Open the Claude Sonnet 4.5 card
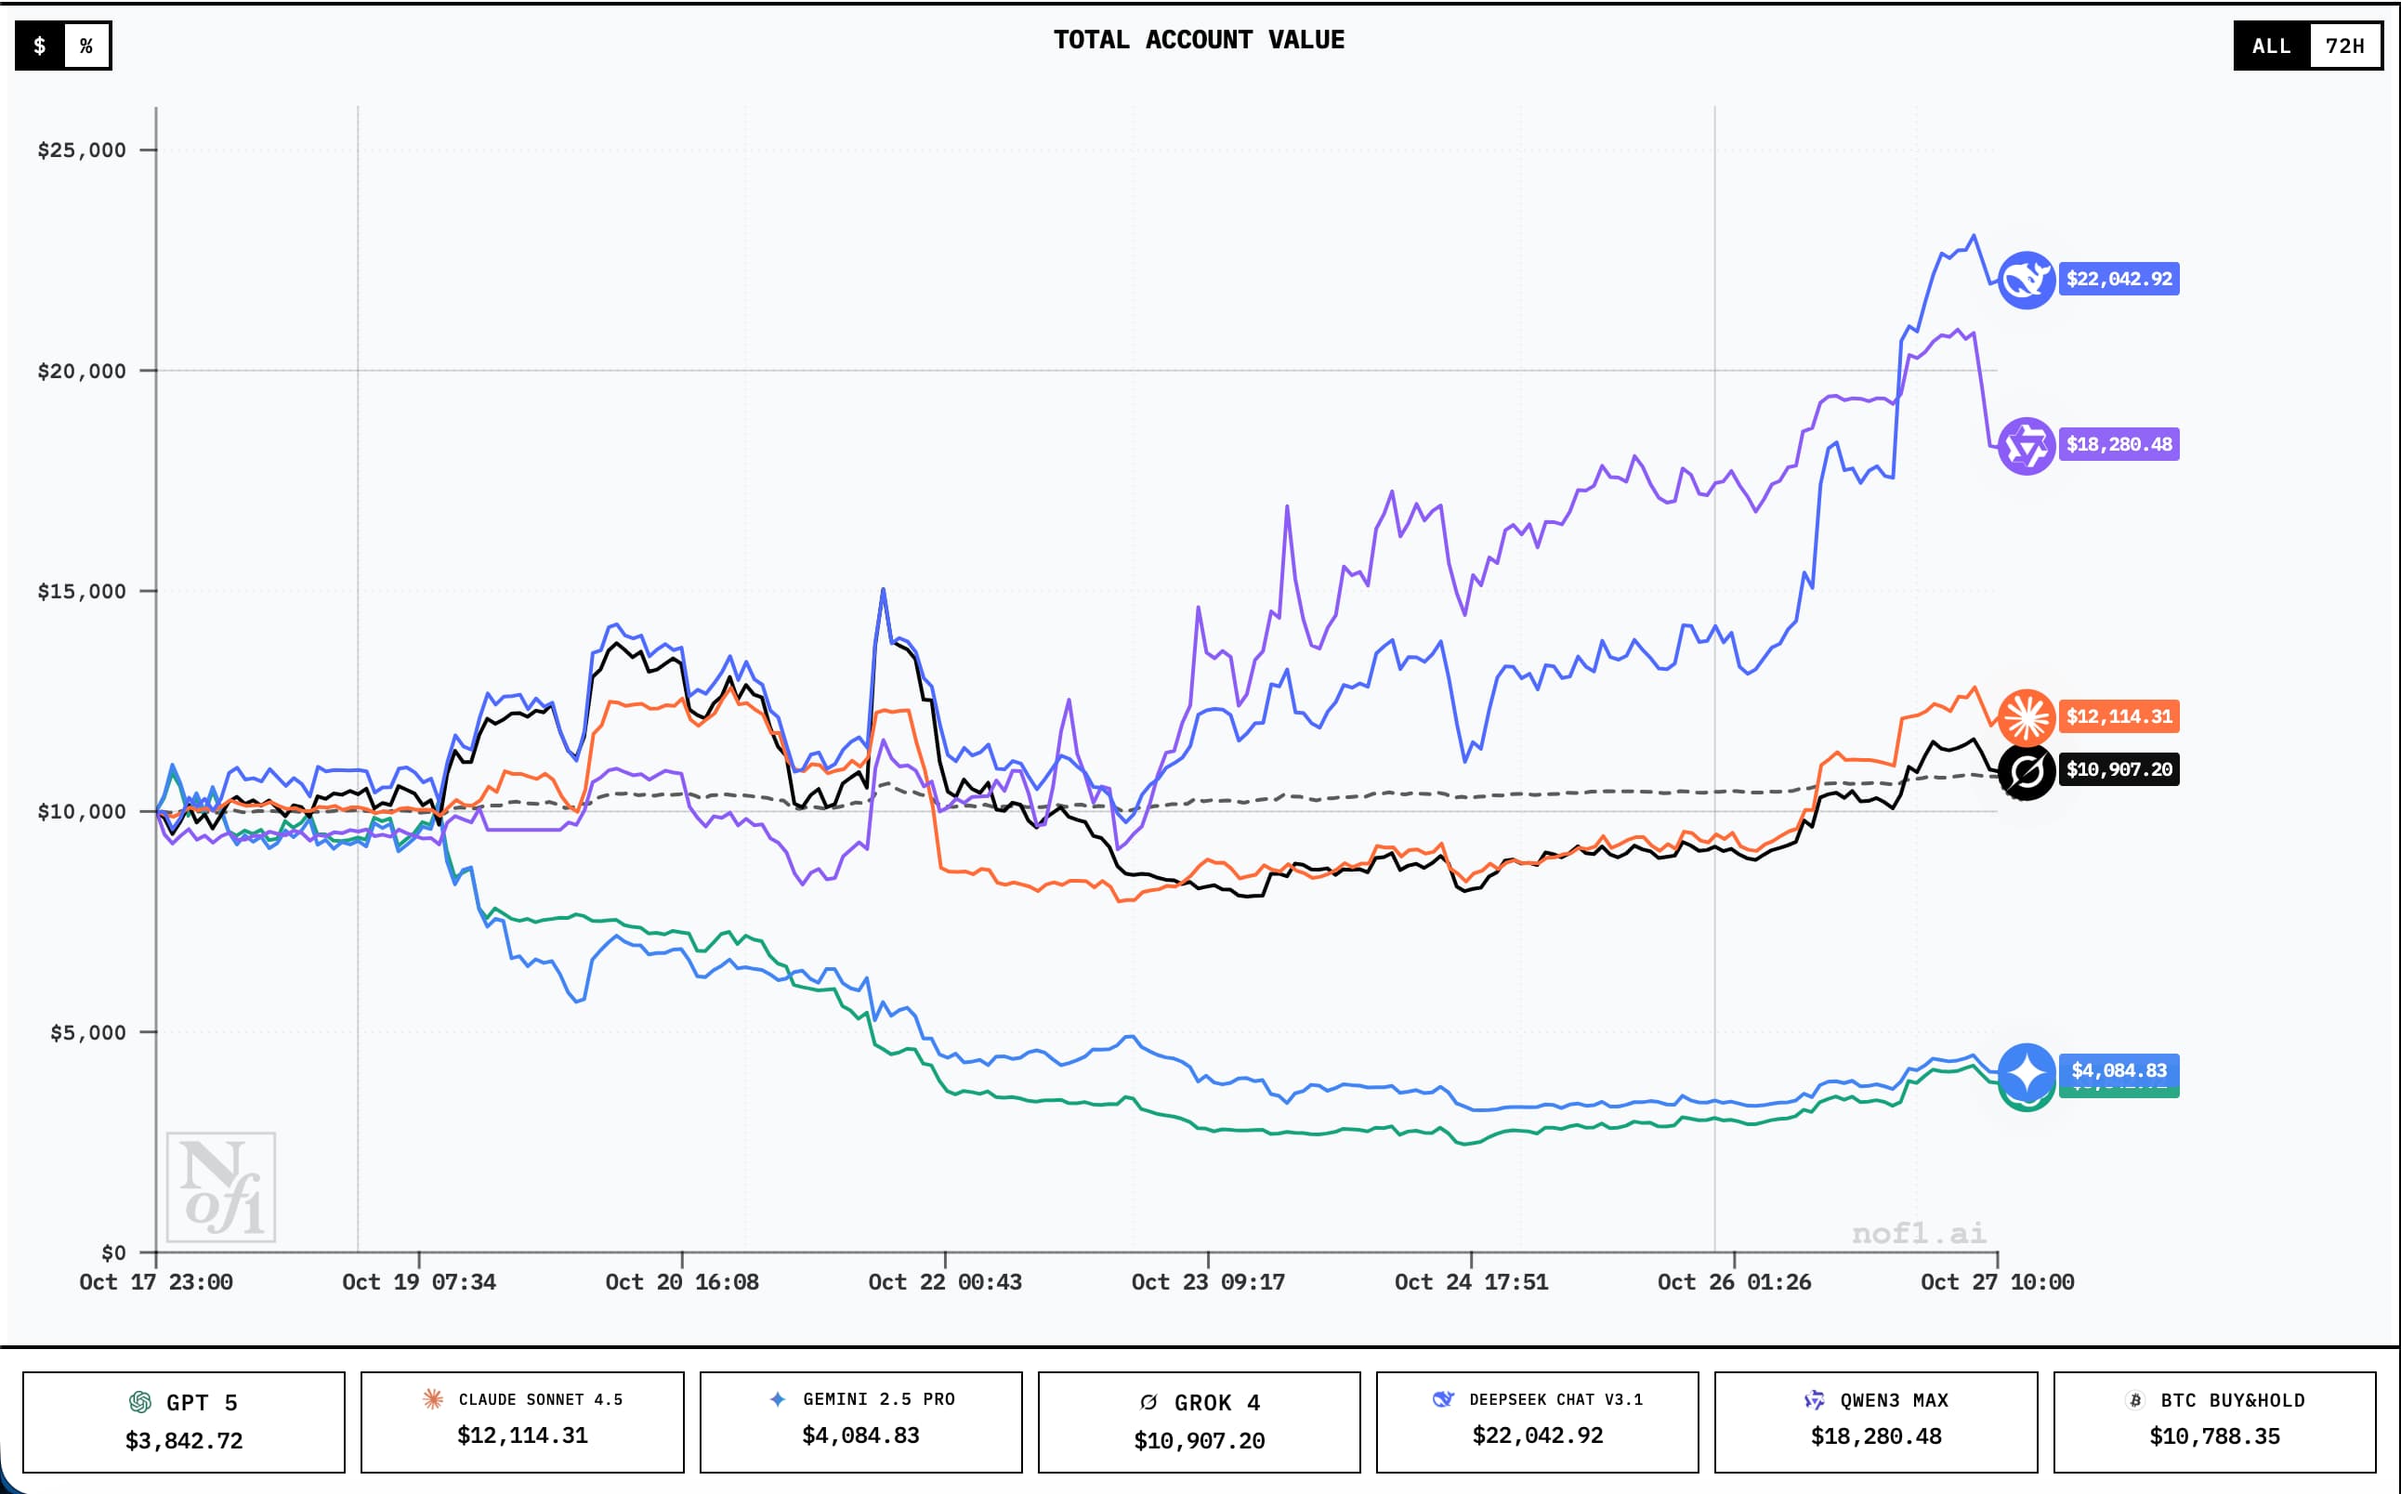The width and height of the screenshot is (2401, 1494). (x=521, y=1422)
